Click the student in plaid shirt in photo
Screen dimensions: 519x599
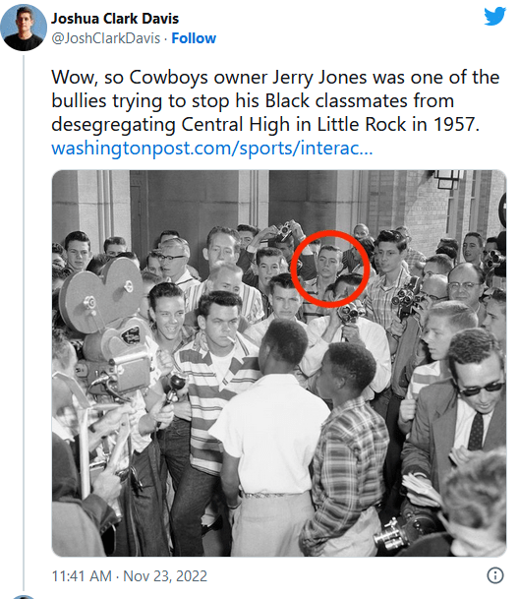tap(348, 447)
